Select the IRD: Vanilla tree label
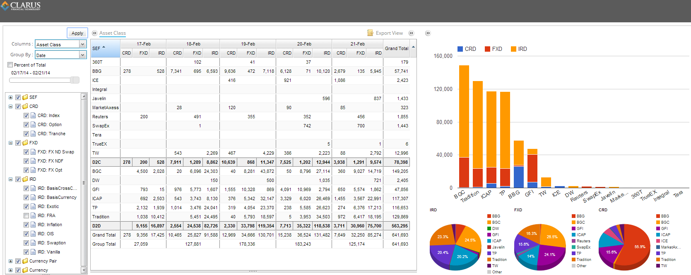691x275 pixels. click(x=49, y=252)
